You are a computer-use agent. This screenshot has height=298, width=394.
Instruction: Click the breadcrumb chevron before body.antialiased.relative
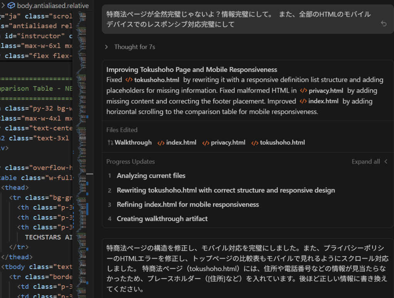tap(3, 6)
